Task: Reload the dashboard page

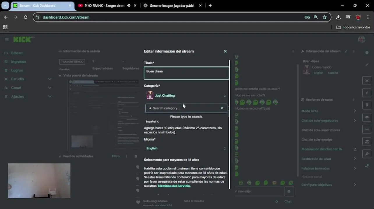Action: 26,17
